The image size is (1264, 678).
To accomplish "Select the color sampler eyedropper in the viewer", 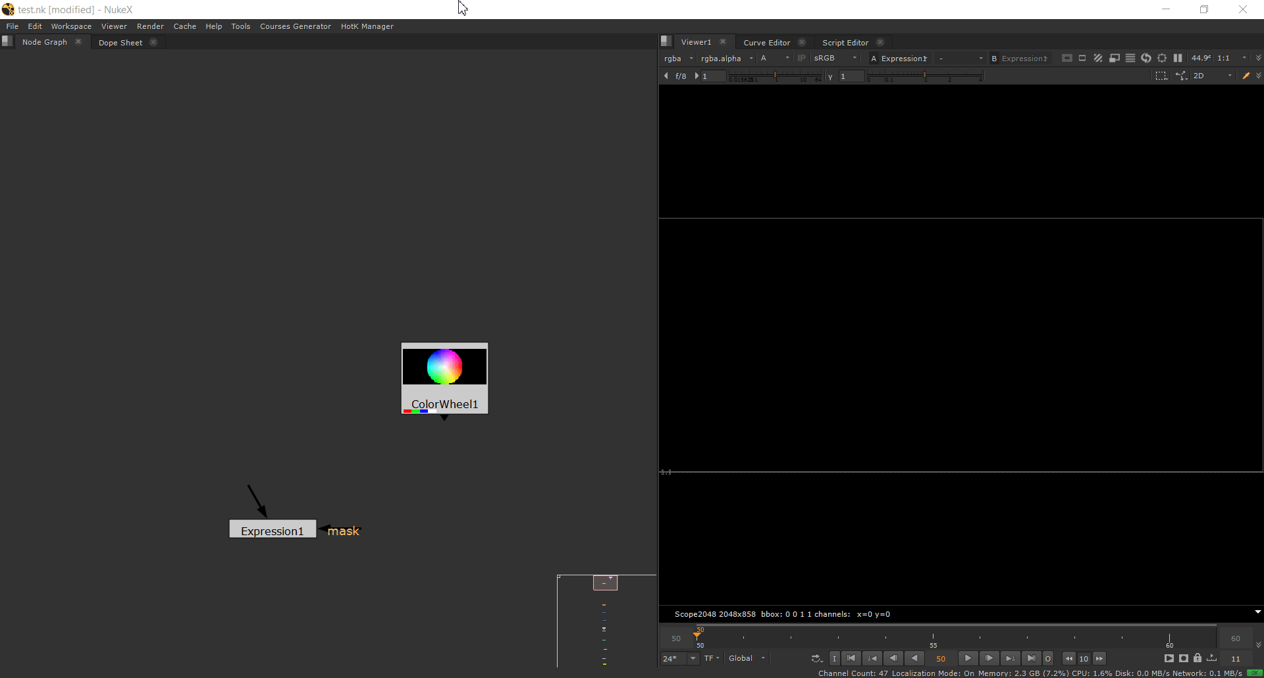I will pyautogui.click(x=1247, y=76).
